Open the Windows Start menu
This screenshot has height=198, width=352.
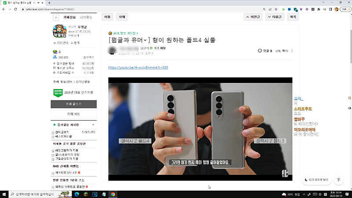coord(4,194)
